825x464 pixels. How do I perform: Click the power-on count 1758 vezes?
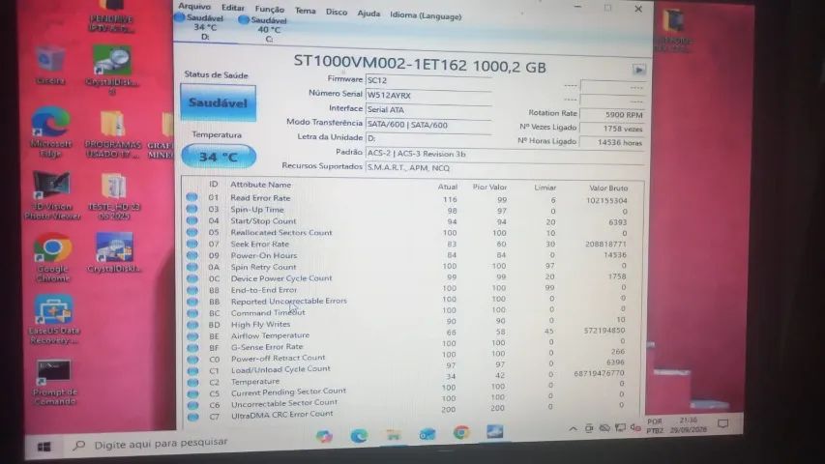(x=611, y=129)
